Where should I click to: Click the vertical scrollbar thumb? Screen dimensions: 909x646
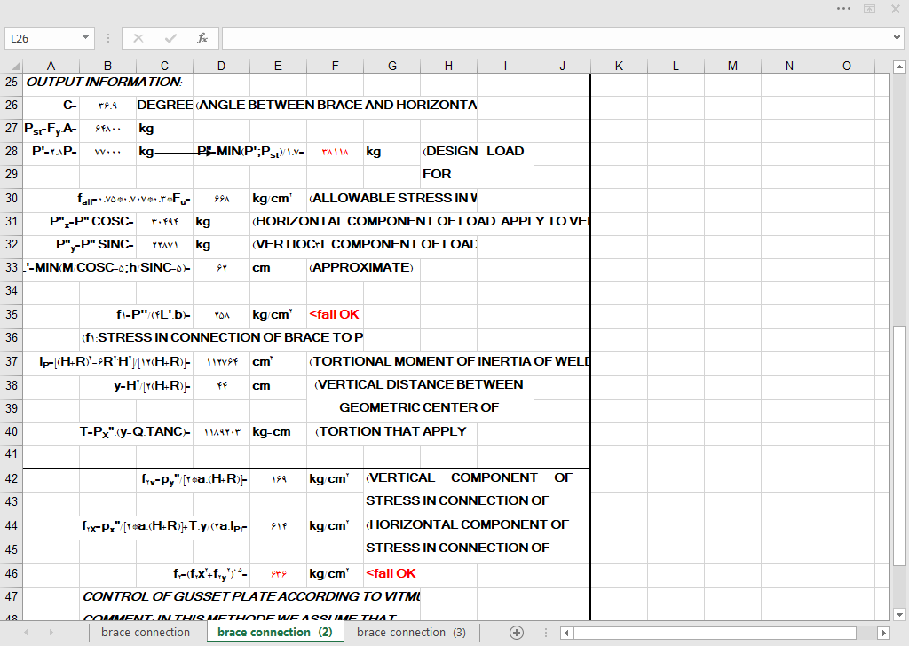(x=899, y=445)
